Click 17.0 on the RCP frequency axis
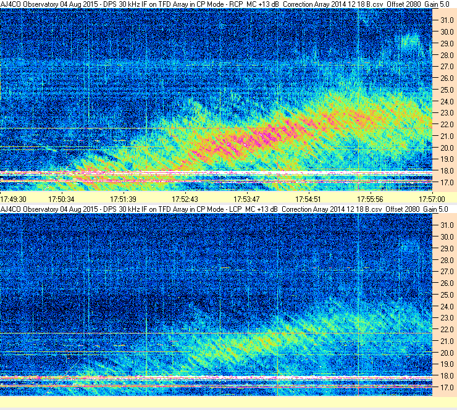 pyautogui.click(x=447, y=182)
